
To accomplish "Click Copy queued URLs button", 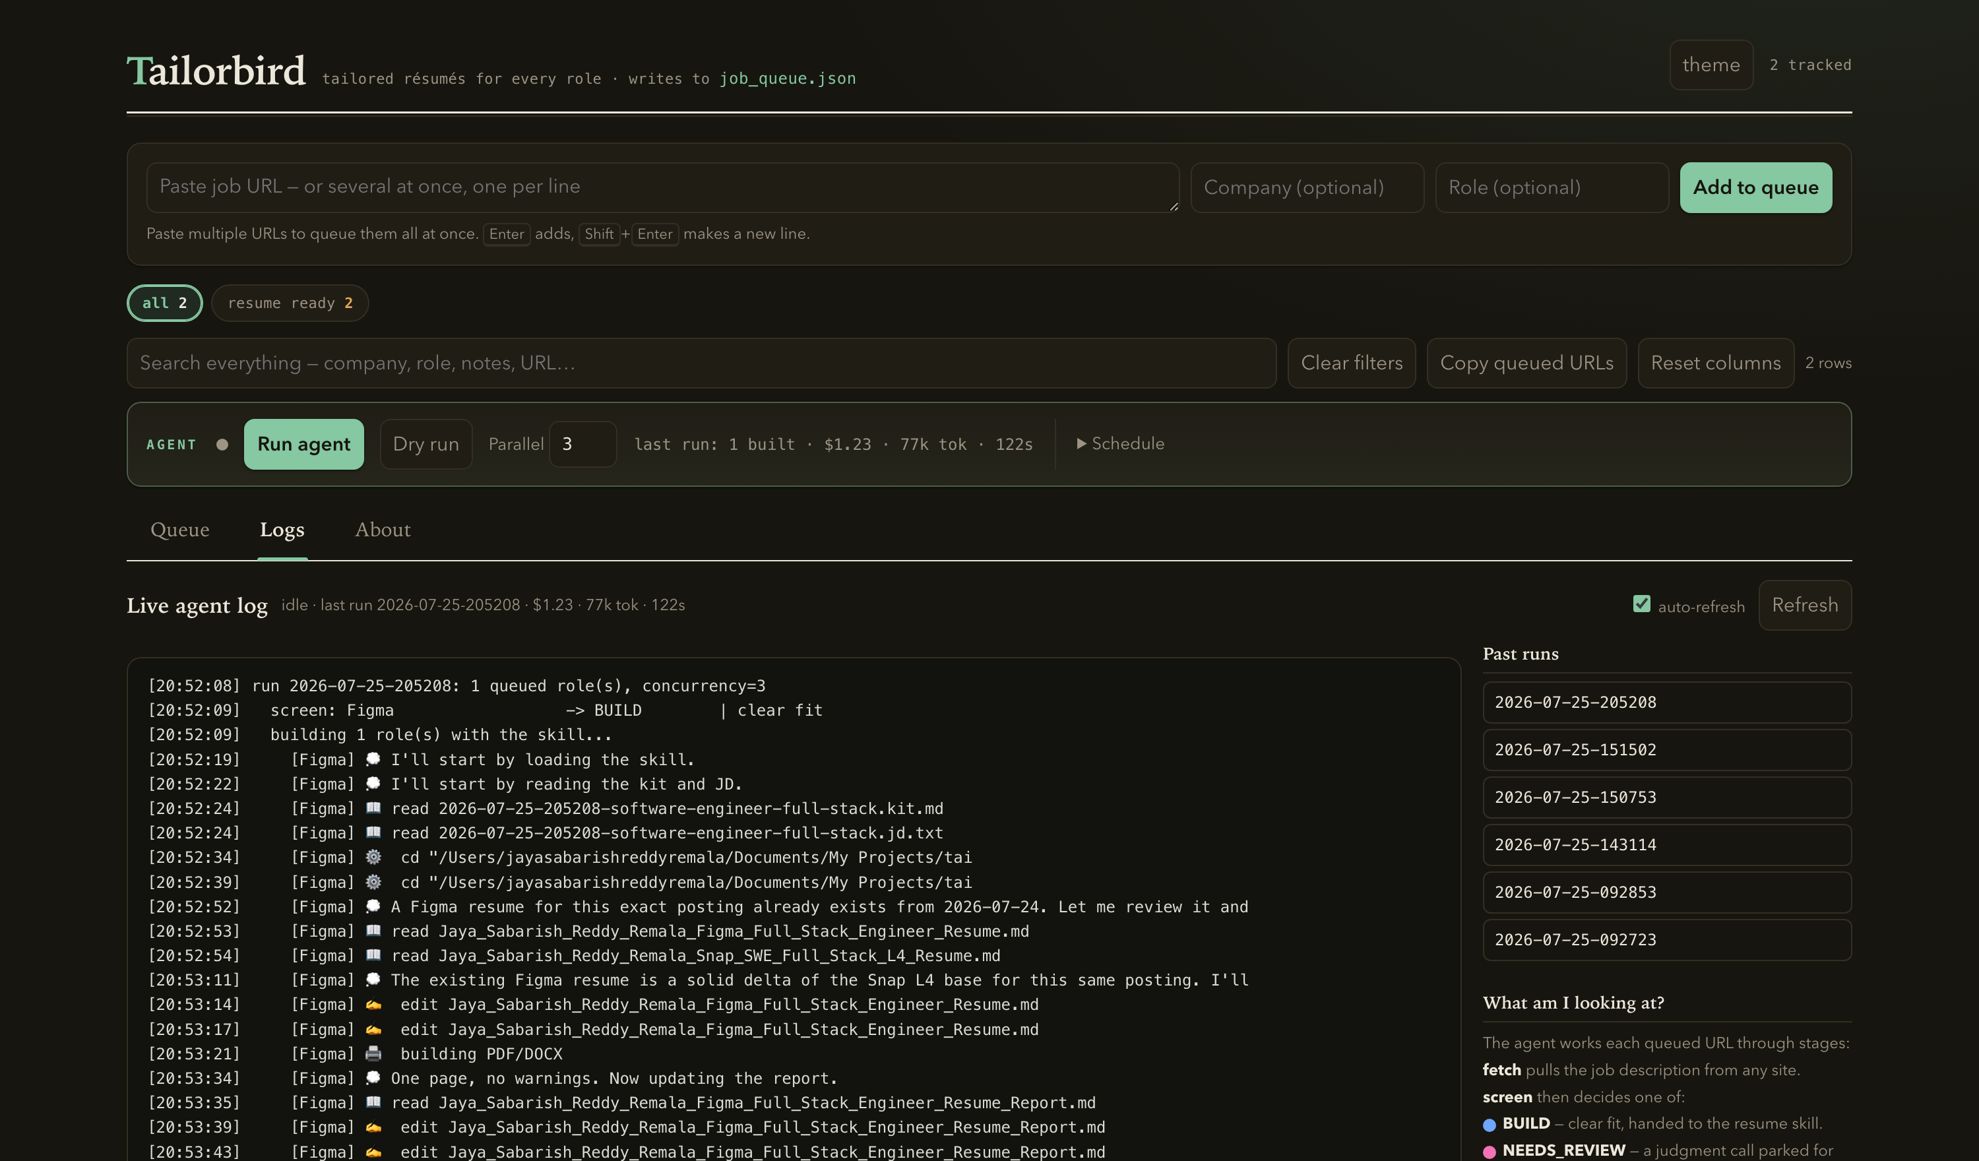I will [1526, 362].
